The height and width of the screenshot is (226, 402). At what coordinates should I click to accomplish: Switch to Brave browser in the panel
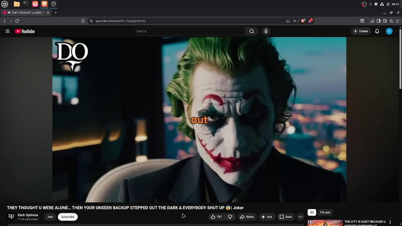(x=44, y=4)
